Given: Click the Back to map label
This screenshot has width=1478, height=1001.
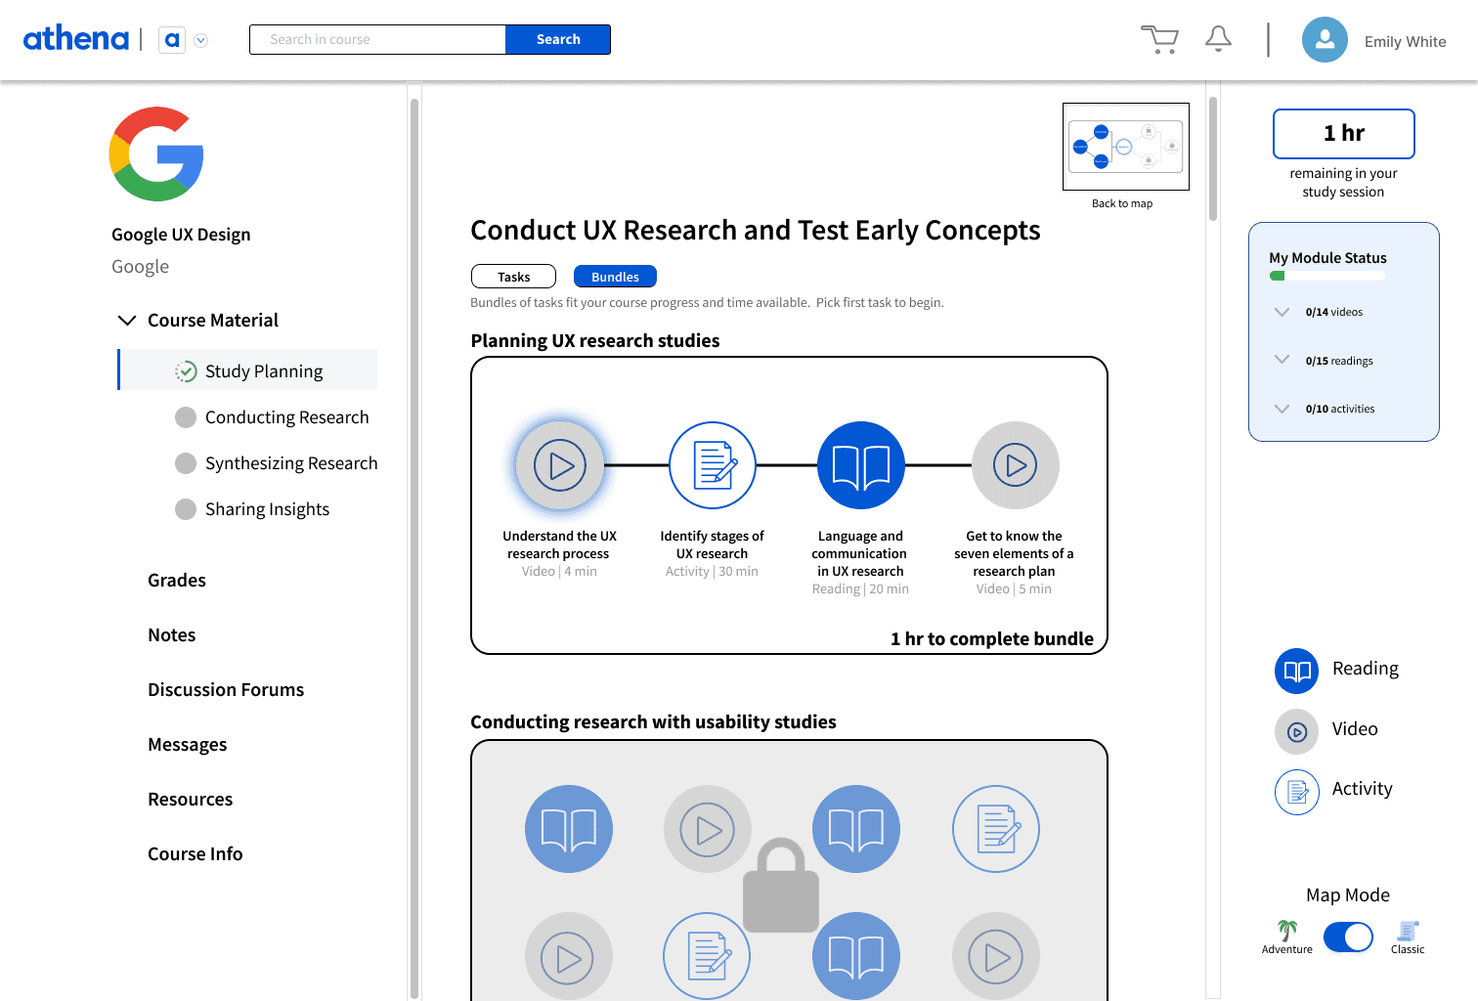Looking at the screenshot, I should click(1122, 203).
